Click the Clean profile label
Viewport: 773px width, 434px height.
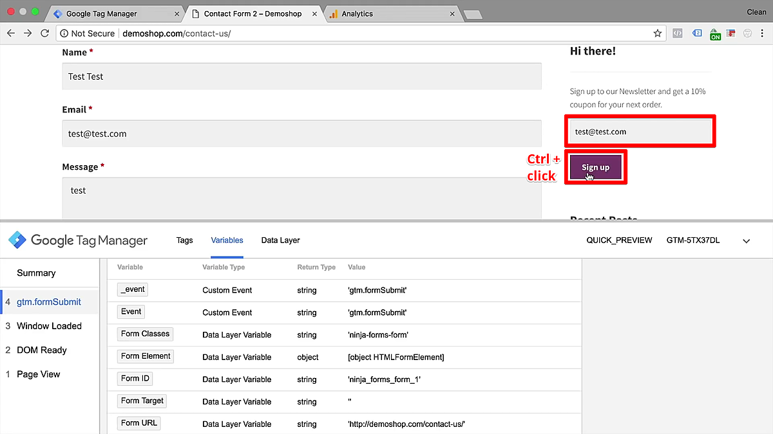(756, 12)
